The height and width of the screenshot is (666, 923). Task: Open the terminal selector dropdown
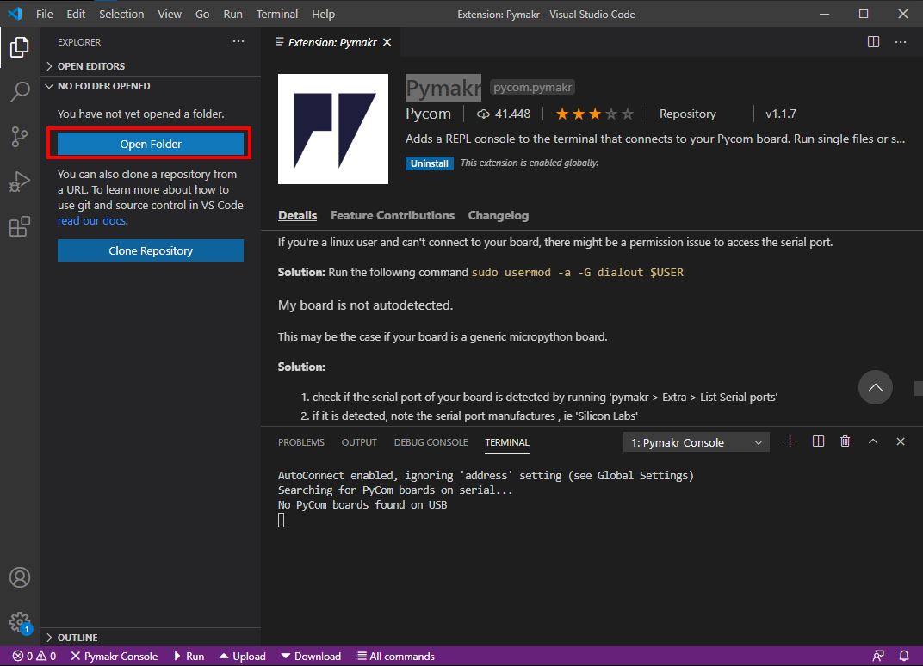tap(696, 442)
